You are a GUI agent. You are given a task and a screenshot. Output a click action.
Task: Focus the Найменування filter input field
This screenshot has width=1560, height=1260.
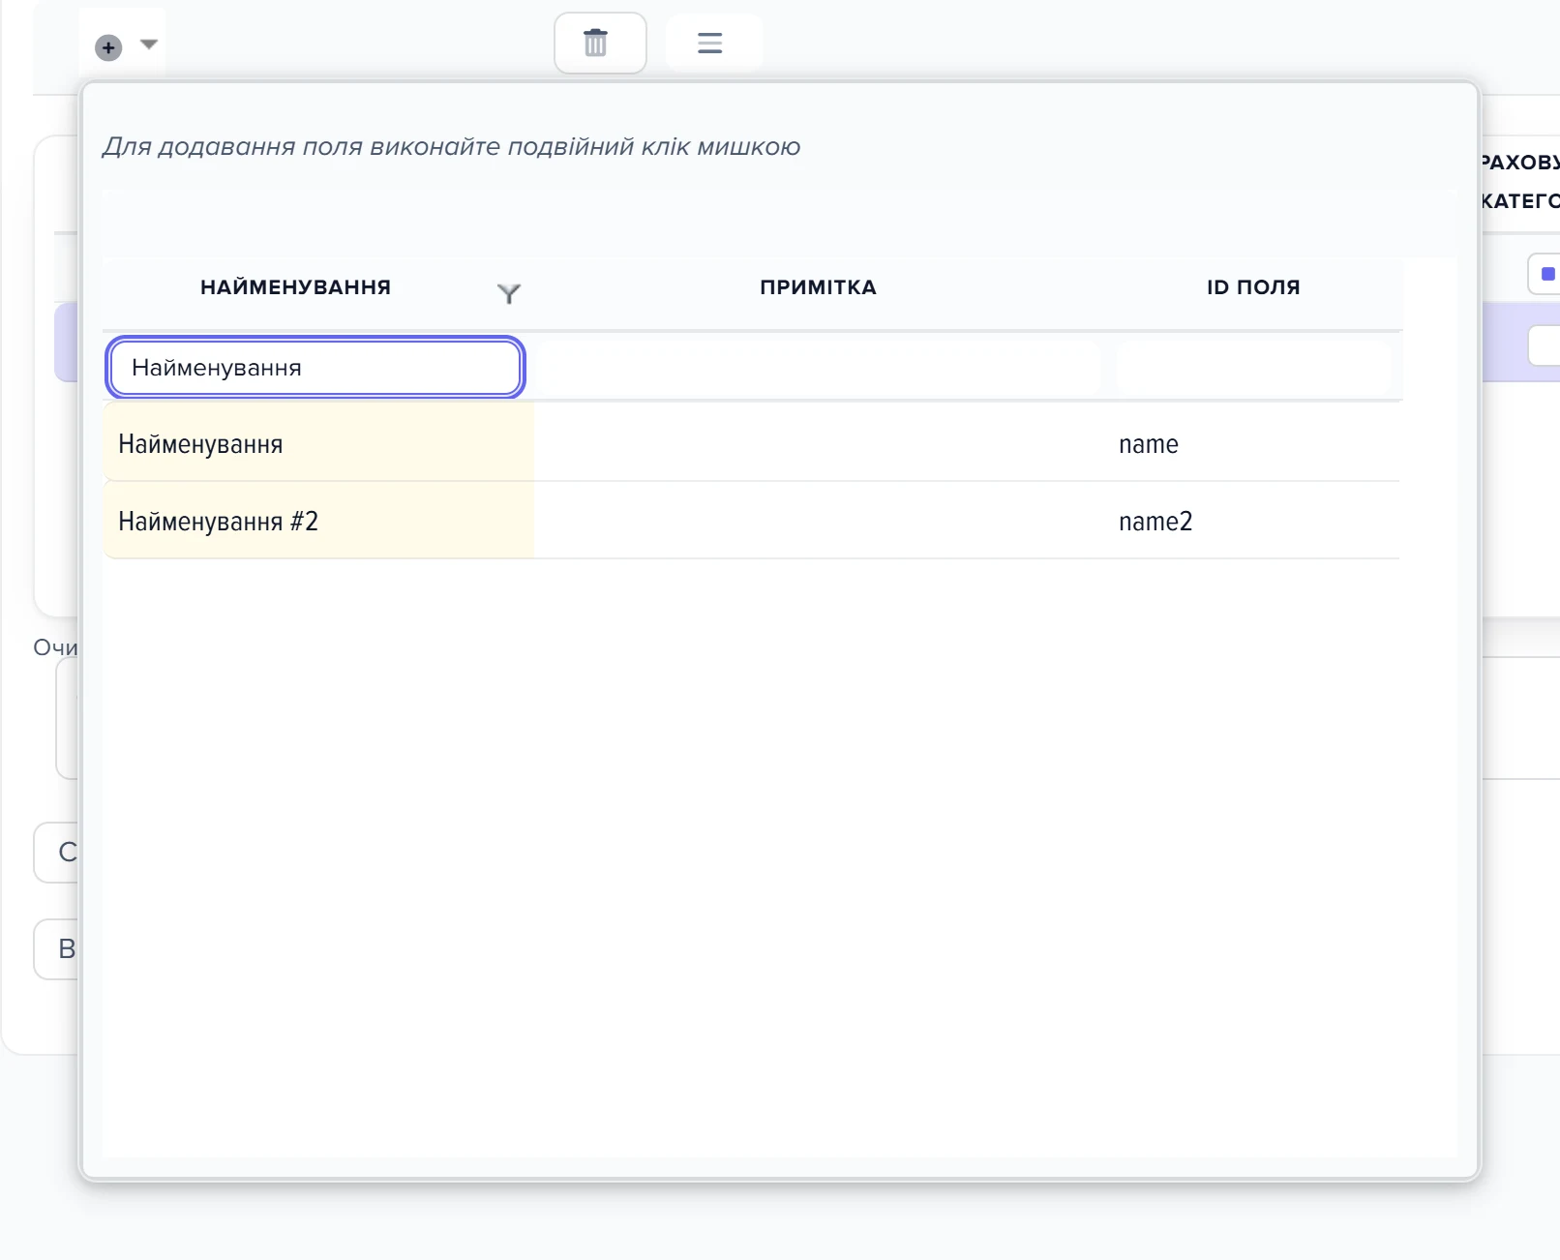(x=315, y=368)
